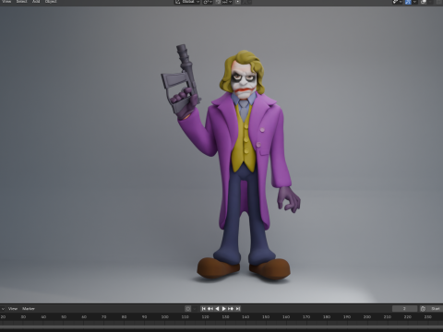Open the timeline Marker menu
The image size is (443, 332).
29,308
